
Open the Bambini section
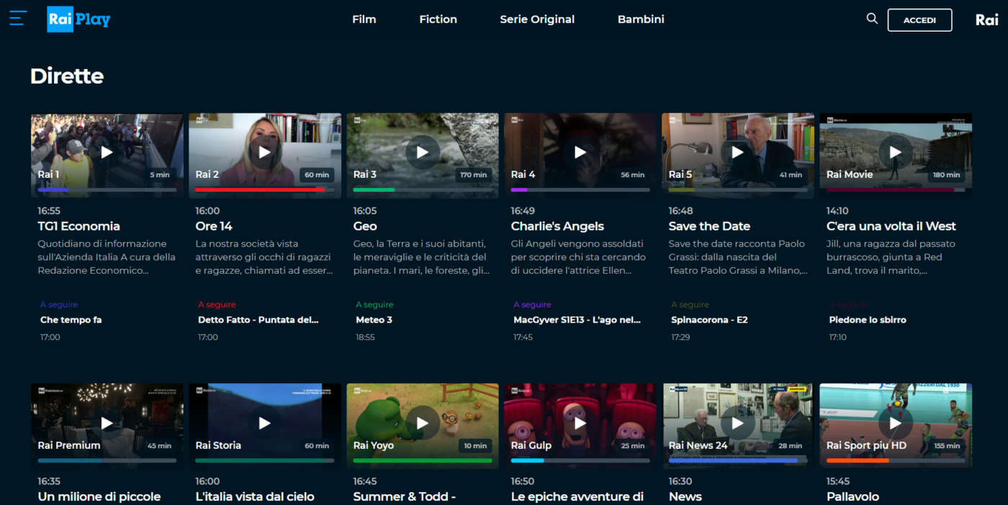(x=641, y=19)
